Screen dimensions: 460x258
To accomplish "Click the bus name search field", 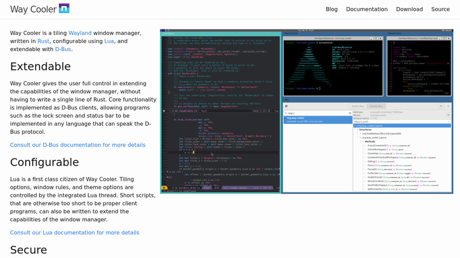I will (317, 113).
